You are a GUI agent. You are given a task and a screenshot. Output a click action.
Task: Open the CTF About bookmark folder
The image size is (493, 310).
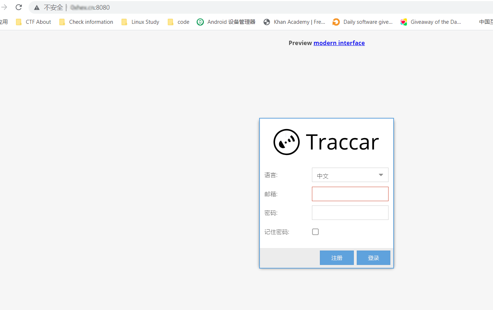(34, 22)
